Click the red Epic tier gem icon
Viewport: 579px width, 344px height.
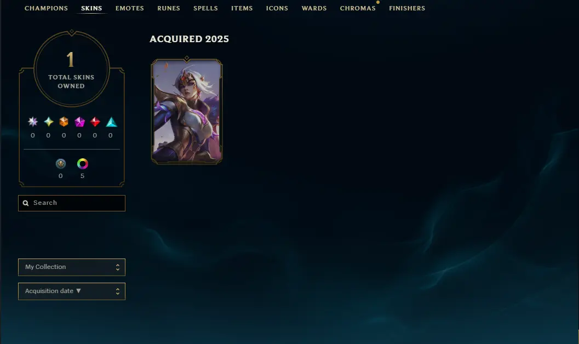(x=95, y=122)
